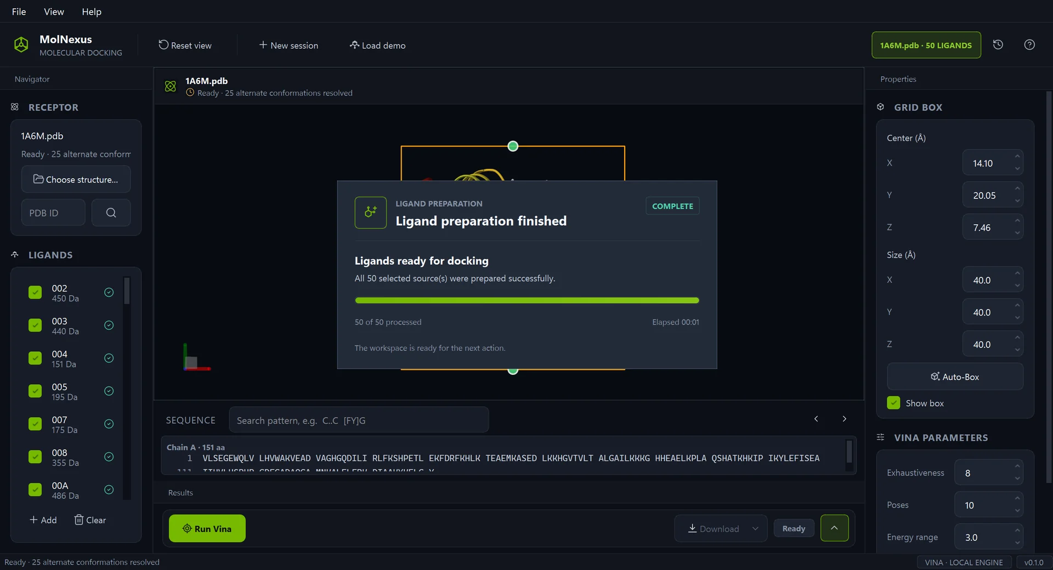Open the Download dropdown arrow
The height and width of the screenshot is (570, 1053).
coord(755,529)
